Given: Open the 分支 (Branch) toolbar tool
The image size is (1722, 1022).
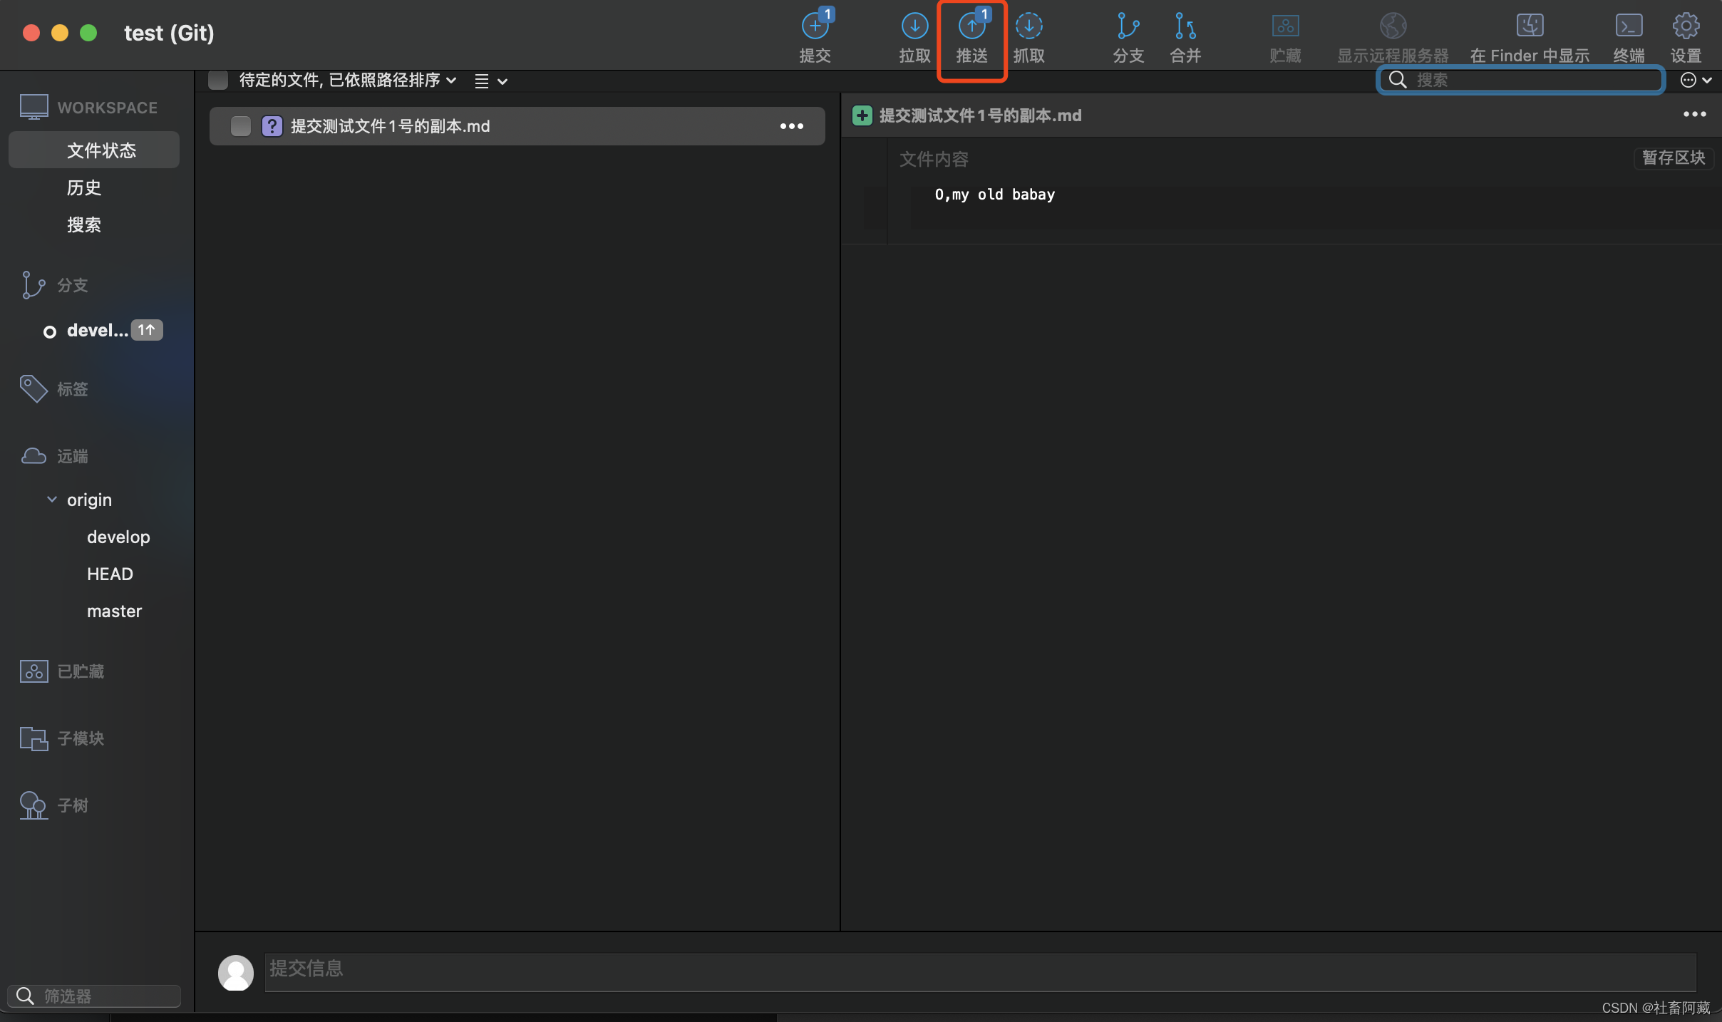Looking at the screenshot, I should pyautogui.click(x=1128, y=27).
